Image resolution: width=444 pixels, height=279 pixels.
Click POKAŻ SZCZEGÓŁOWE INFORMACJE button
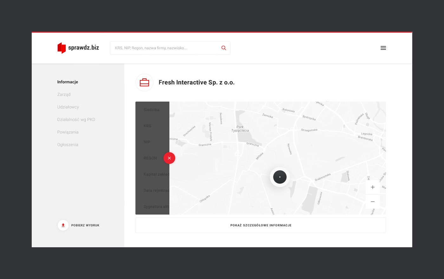pyautogui.click(x=261, y=225)
